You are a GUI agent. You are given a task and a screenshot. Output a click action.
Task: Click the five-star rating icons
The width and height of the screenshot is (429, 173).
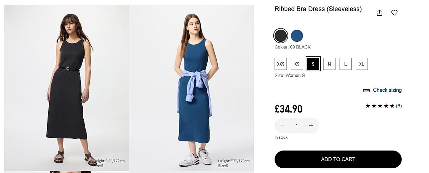click(x=380, y=106)
